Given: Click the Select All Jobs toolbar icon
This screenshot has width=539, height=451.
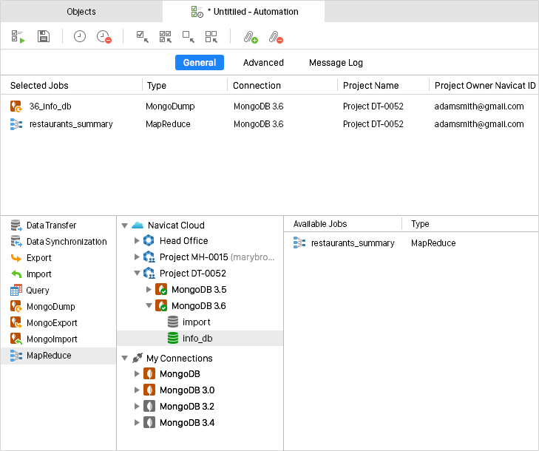Looking at the screenshot, I should 166,36.
